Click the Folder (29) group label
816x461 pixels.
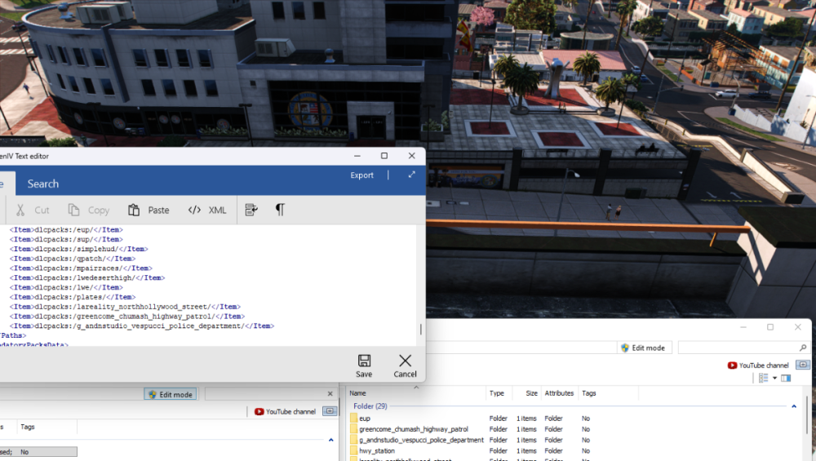tap(370, 406)
